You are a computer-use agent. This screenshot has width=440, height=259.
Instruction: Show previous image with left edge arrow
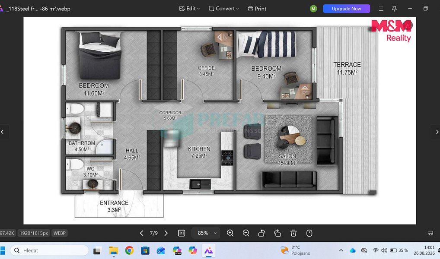[3, 132]
